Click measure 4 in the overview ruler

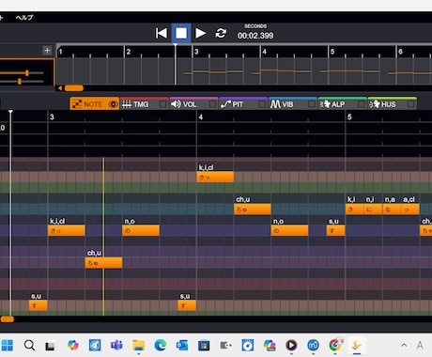[x=264, y=52]
